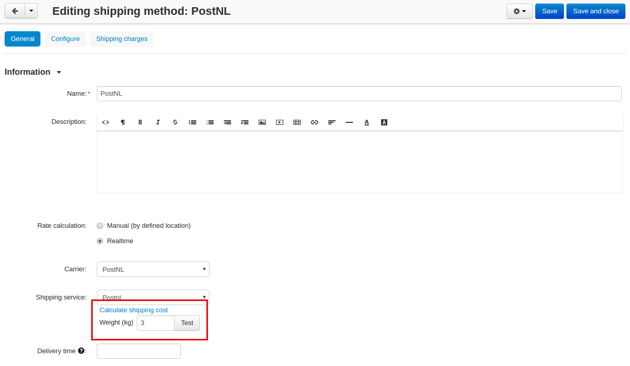Image resolution: width=630 pixels, height=366 pixels.
Task: Focus the Weight (kg) input field
Action: click(x=156, y=323)
